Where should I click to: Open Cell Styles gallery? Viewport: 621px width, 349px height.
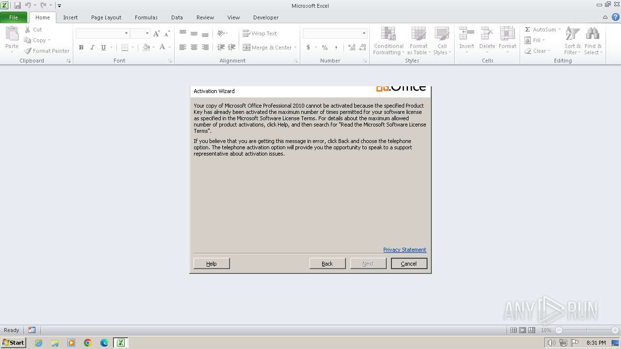click(441, 41)
